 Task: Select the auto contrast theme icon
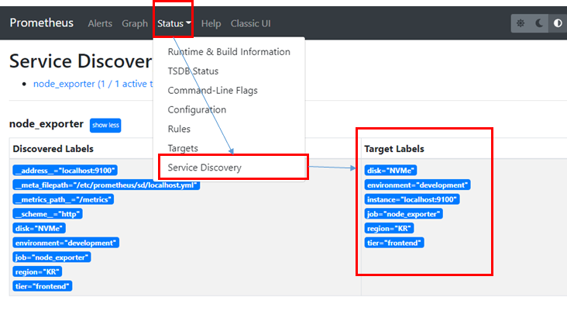[558, 23]
